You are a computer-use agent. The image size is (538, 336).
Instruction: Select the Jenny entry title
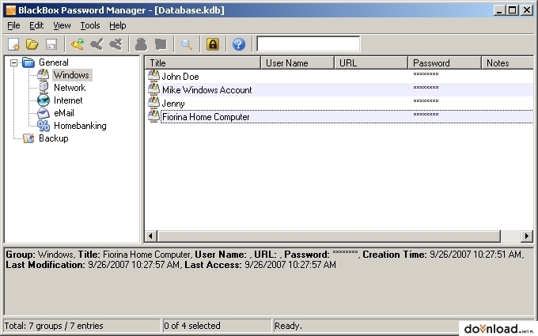pos(173,104)
